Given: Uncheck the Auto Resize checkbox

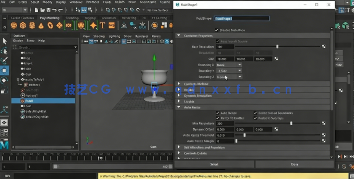Looking at the screenshot, I should (x=218, y=113).
